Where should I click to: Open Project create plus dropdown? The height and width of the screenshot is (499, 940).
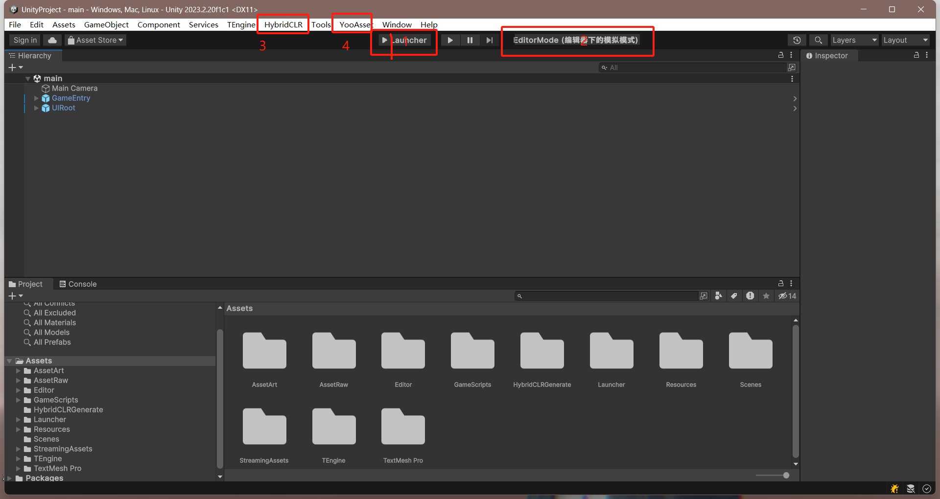pos(16,296)
